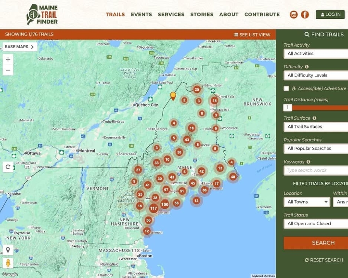This screenshot has height=278, width=348.
Task: Open the Instagram icon link
Action: (294, 15)
